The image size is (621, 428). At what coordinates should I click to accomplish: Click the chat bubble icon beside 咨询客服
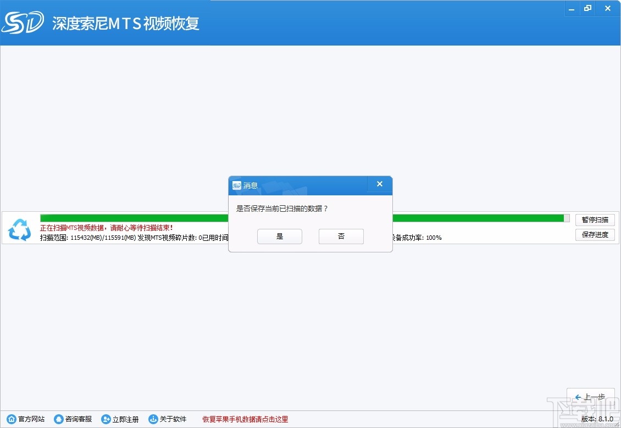(x=58, y=419)
